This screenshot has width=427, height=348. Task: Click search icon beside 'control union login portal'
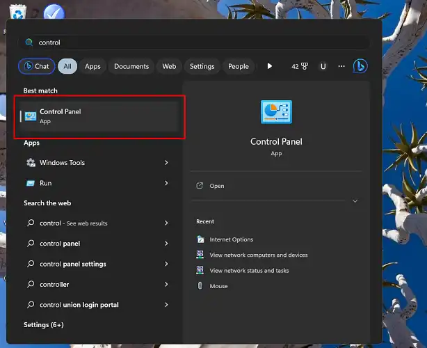[x=31, y=304]
